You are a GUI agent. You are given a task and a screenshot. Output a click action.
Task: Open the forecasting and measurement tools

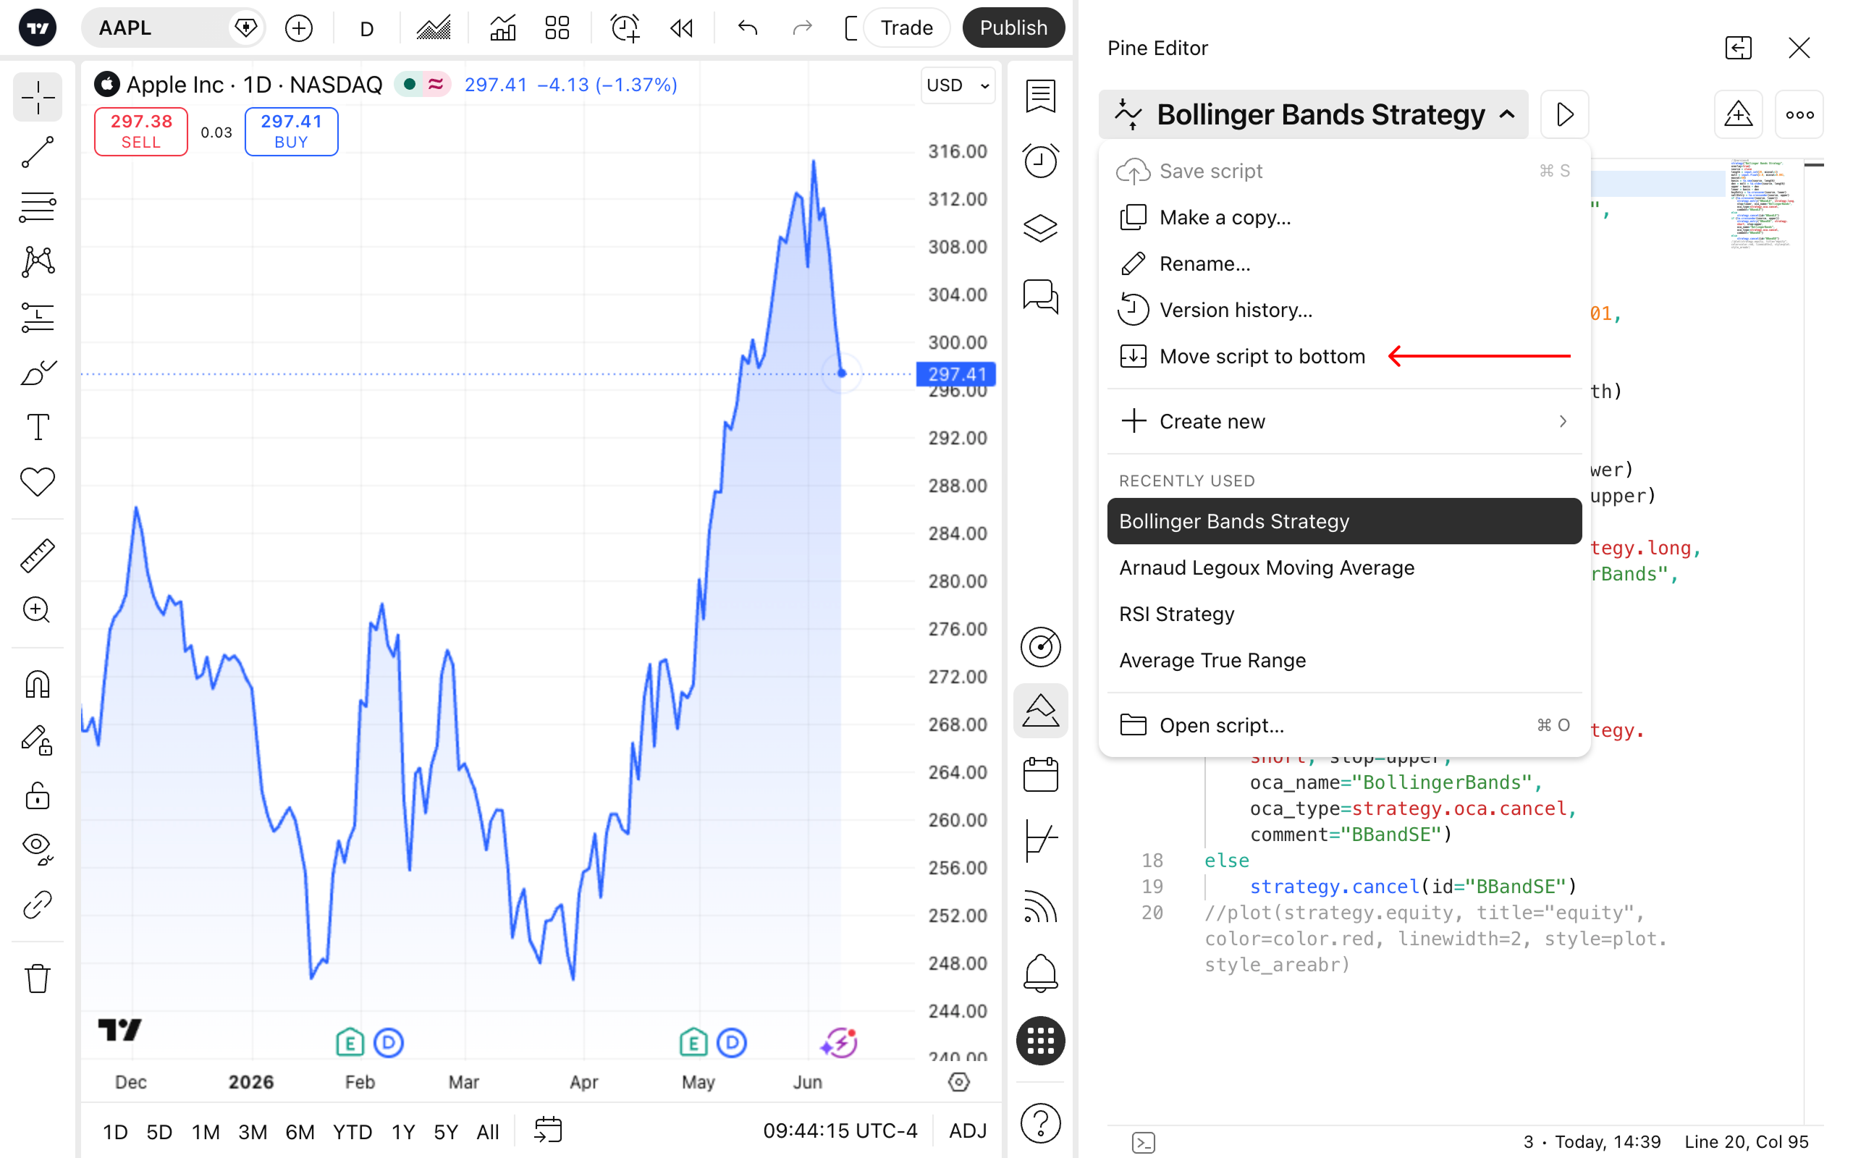click(x=38, y=317)
